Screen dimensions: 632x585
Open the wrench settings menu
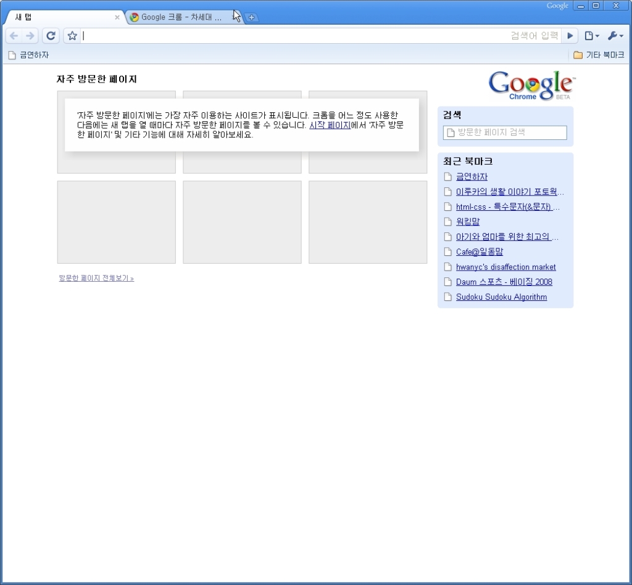615,36
